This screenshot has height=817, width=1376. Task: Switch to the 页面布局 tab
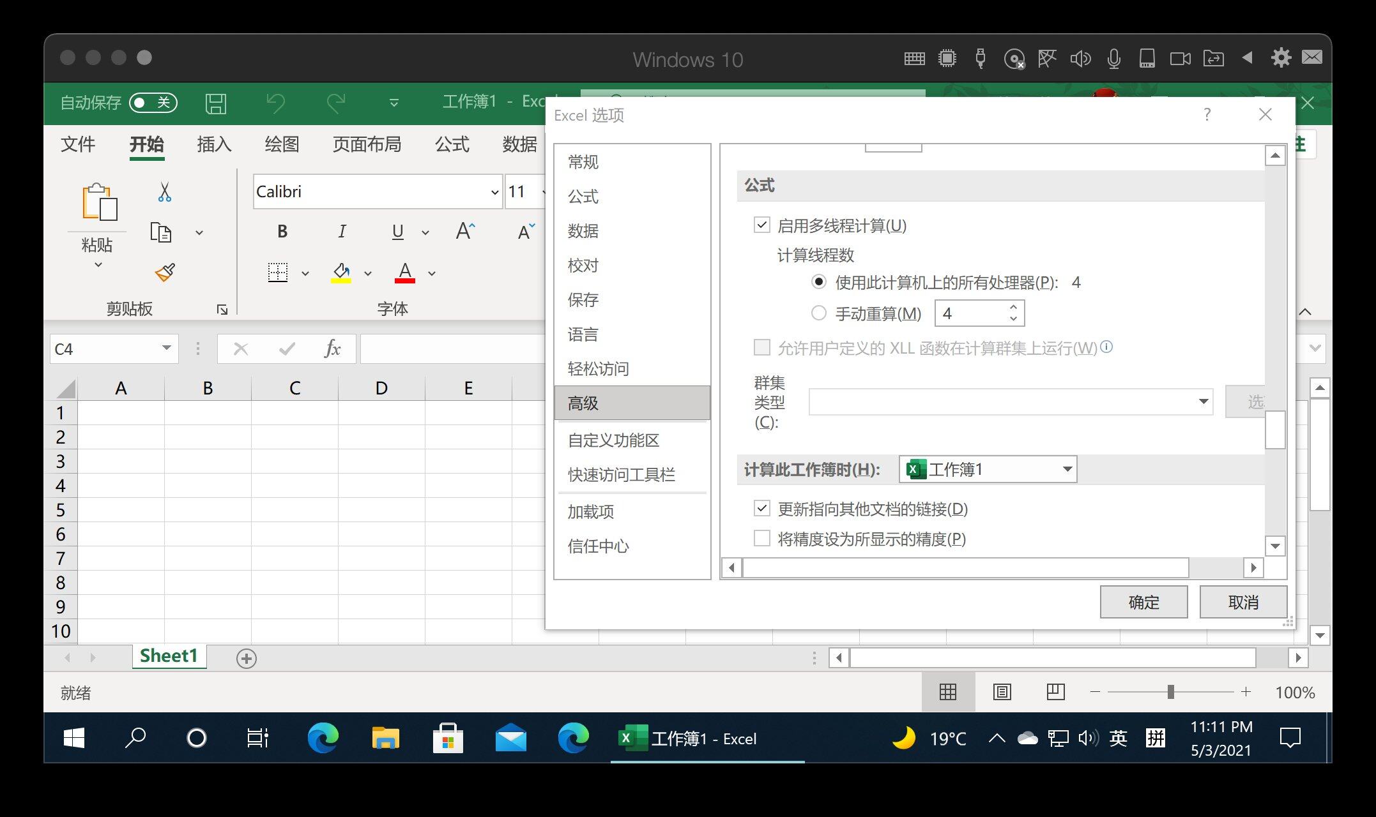(x=367, y=144)
